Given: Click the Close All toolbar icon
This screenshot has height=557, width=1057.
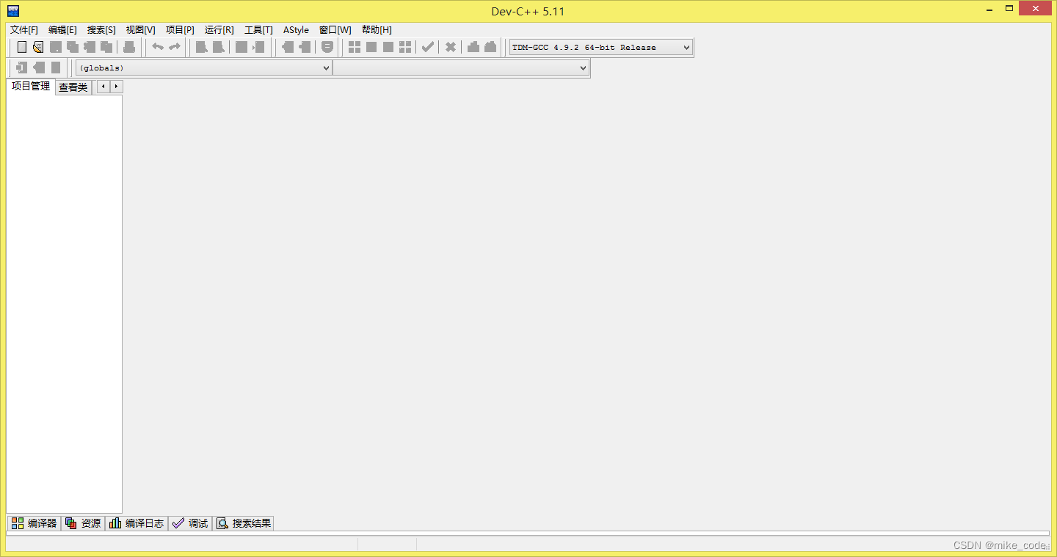Looking at the screenshot, I should (x=106, y=47).
